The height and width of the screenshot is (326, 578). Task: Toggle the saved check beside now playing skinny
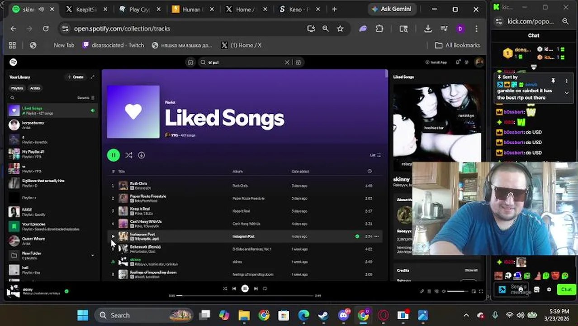[66, 291]
